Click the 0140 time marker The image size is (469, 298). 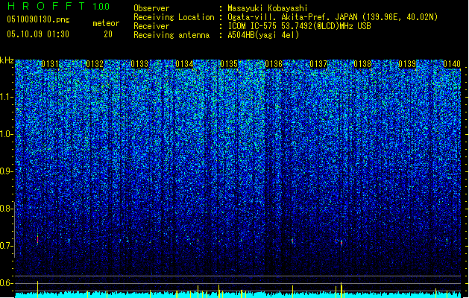(452, 64)
